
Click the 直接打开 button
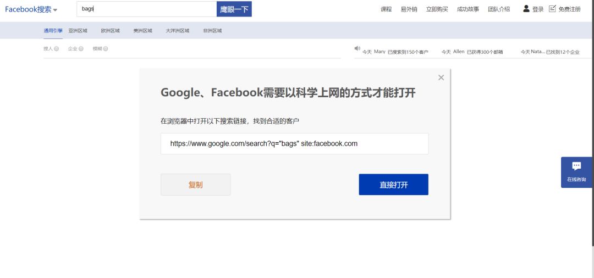click(393, 185)
